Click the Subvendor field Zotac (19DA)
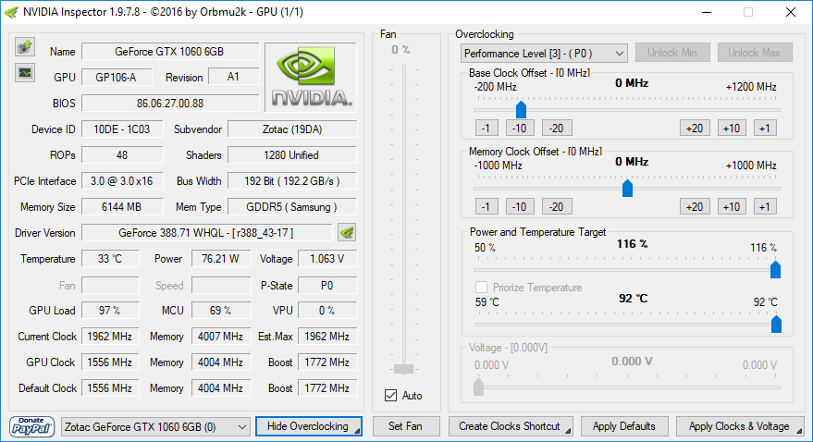The height and width of the screenshot is (442, 813). 292,129
